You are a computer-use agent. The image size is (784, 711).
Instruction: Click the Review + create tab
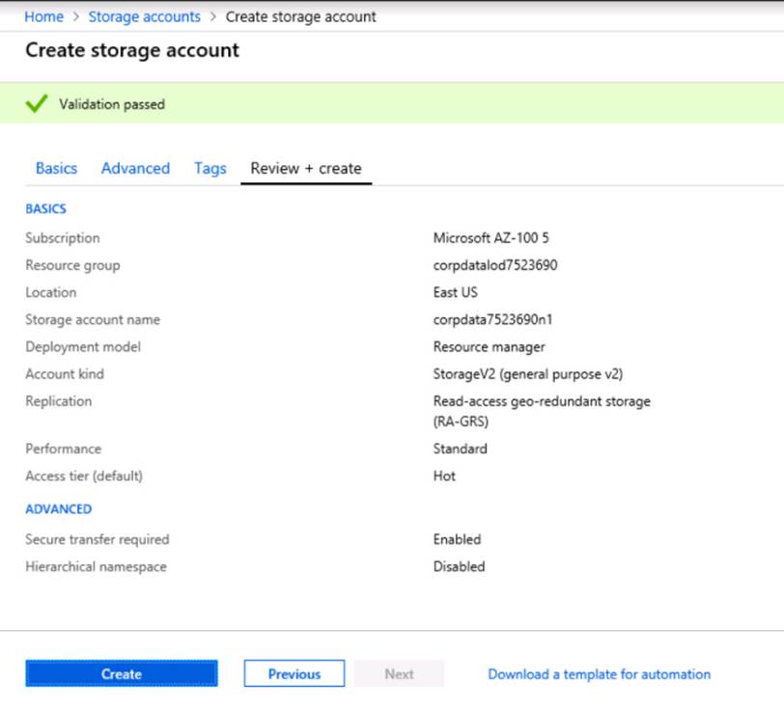[305, 168]
